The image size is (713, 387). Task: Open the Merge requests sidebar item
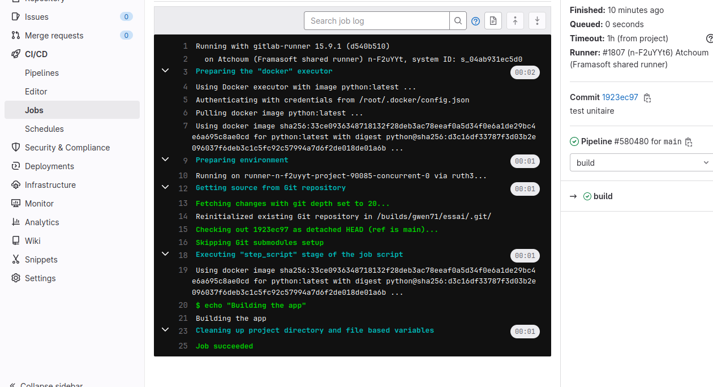[54, 36]
